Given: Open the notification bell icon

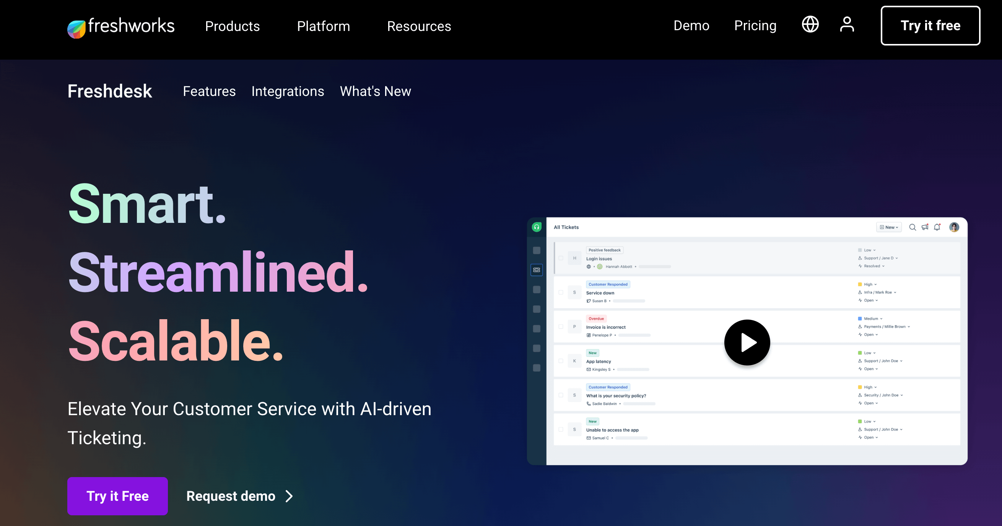Looking at the screenshot, I should coord(937,227).
